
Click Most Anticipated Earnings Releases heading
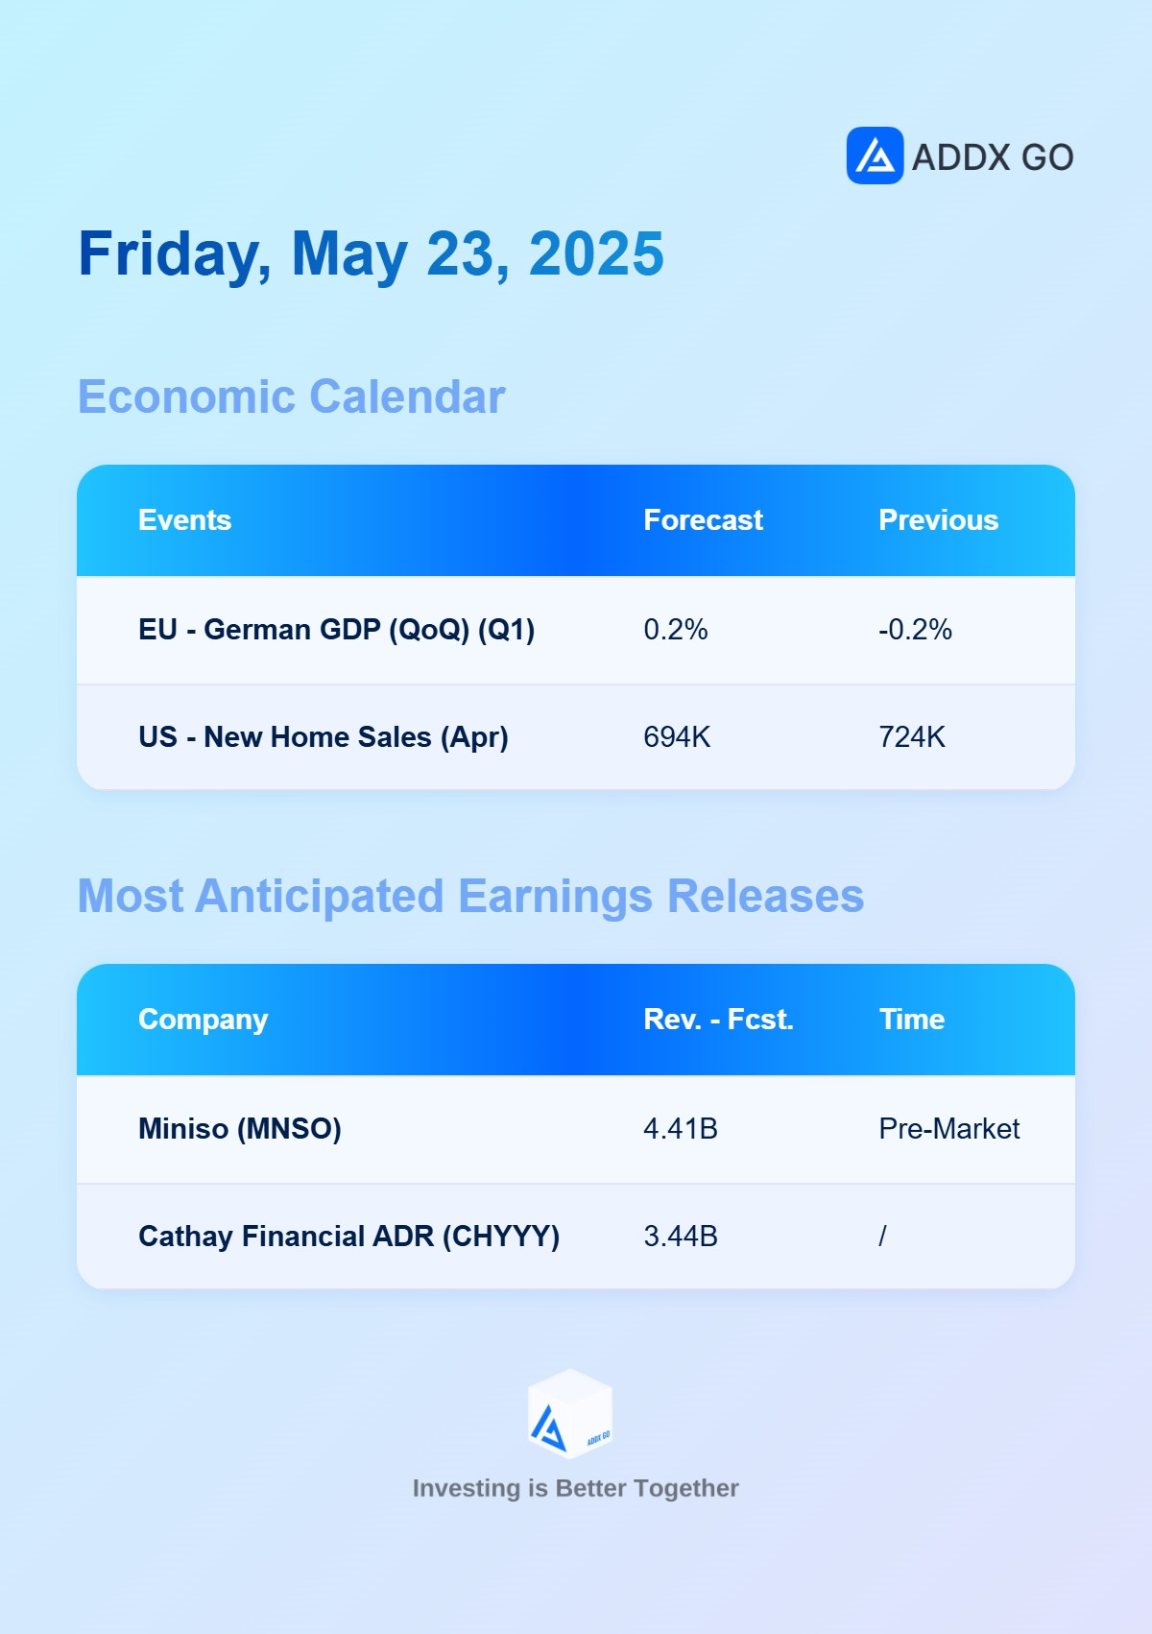click(x=470, y=897)
